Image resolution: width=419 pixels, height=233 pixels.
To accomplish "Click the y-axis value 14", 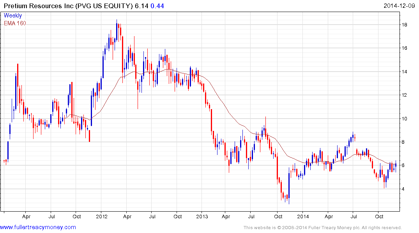I will click(x=405, y=71).
